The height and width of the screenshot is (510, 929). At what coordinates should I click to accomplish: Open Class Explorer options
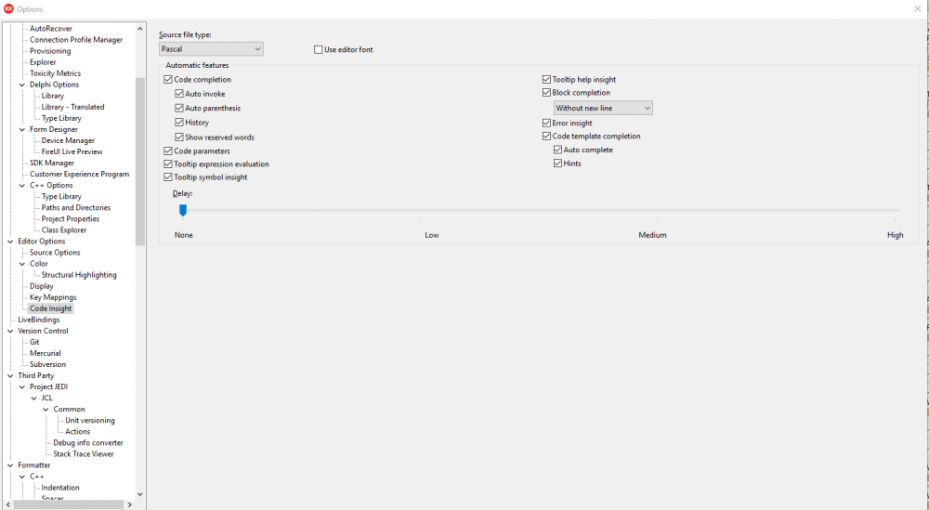click(x=64, y=229)
